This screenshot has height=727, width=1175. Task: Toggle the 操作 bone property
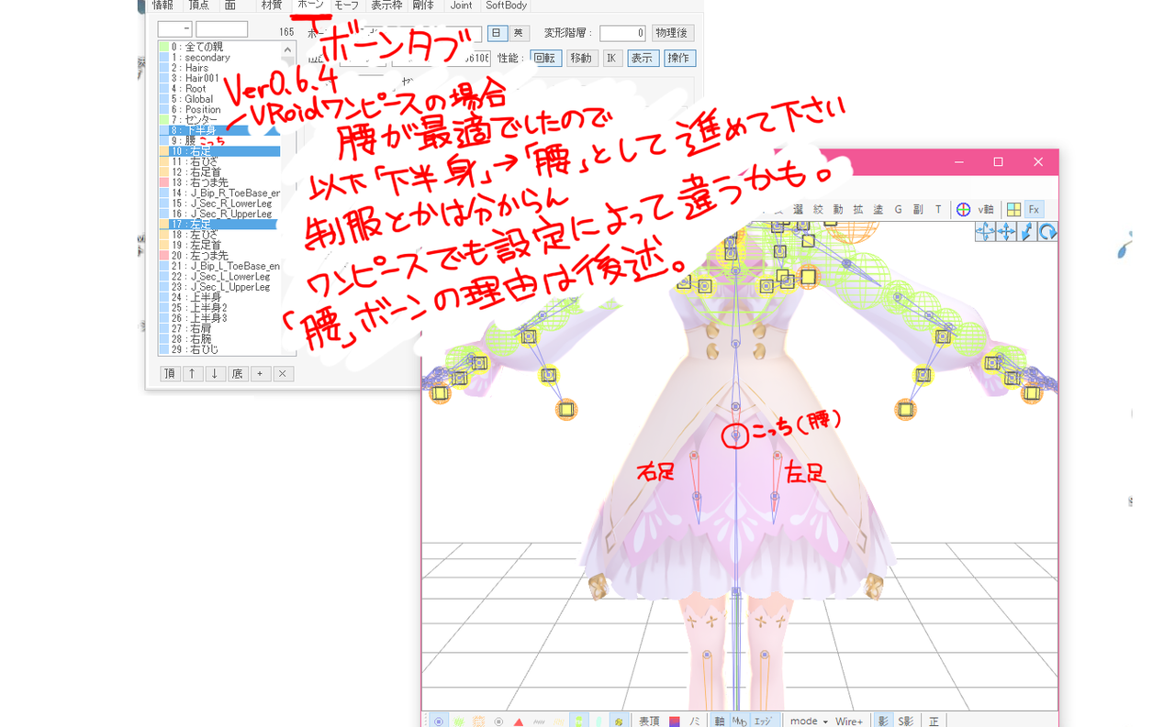[679, 58]
